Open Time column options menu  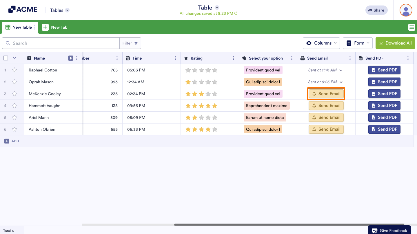[175, 58]
